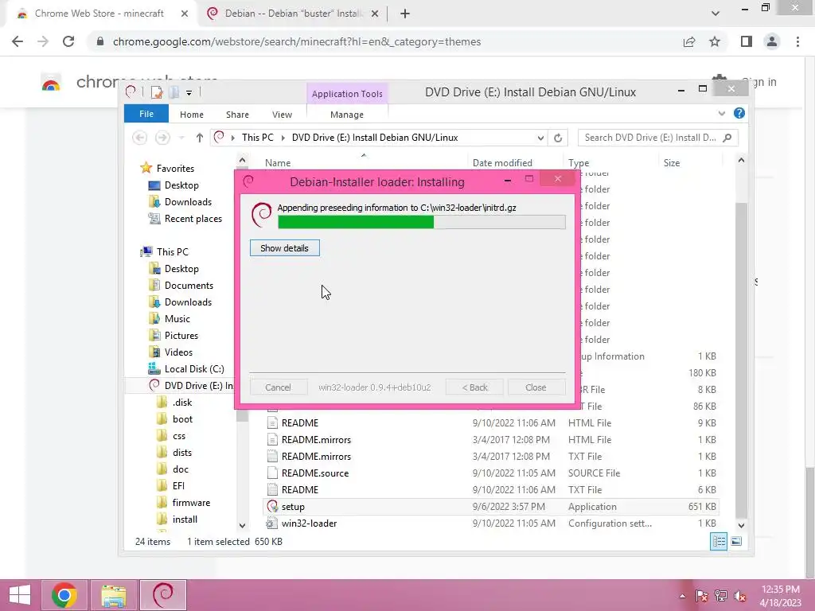This screenshot has height=611, width=815.
Task: Open the recent locations dropdown arrow
Action: (181, 138)
